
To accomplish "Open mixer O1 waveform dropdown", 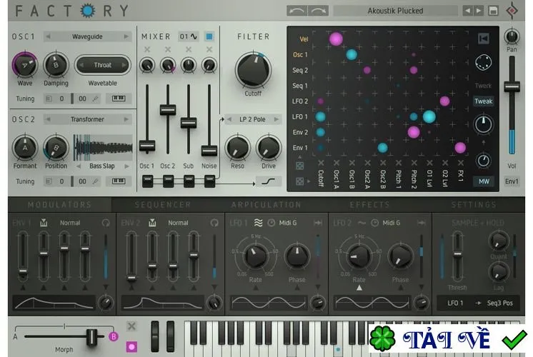I will point(189,36).
